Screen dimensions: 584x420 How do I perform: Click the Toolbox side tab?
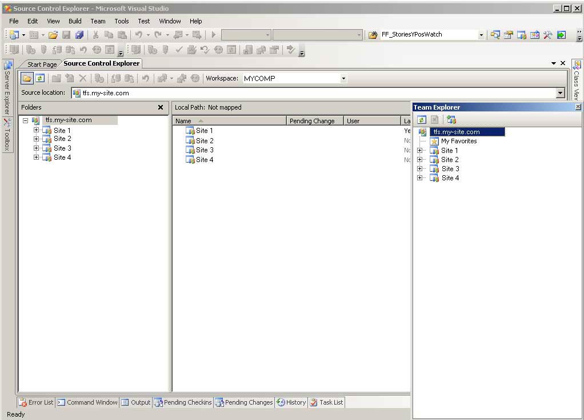pos(7,134)
